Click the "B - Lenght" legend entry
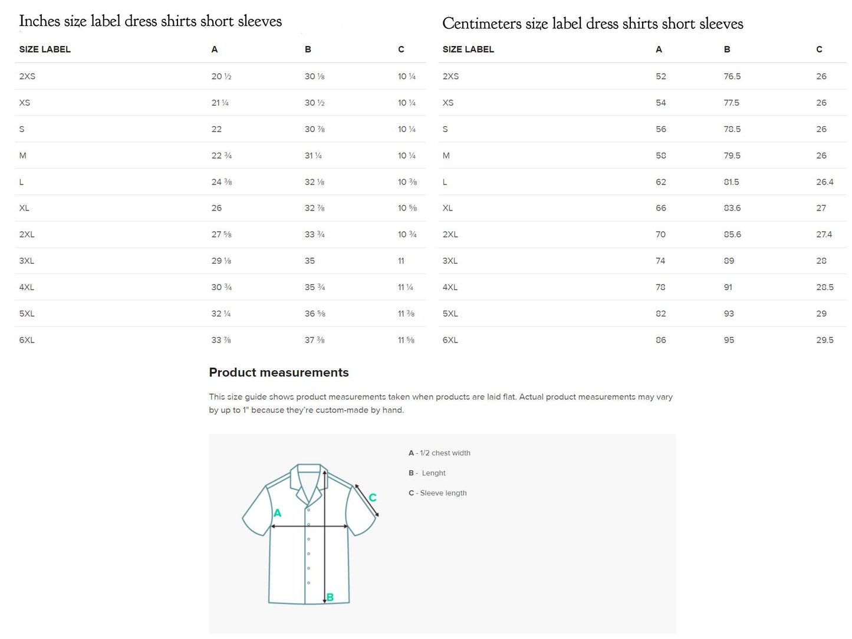Viewport: 852px width, 639px height. click(427, 473)
